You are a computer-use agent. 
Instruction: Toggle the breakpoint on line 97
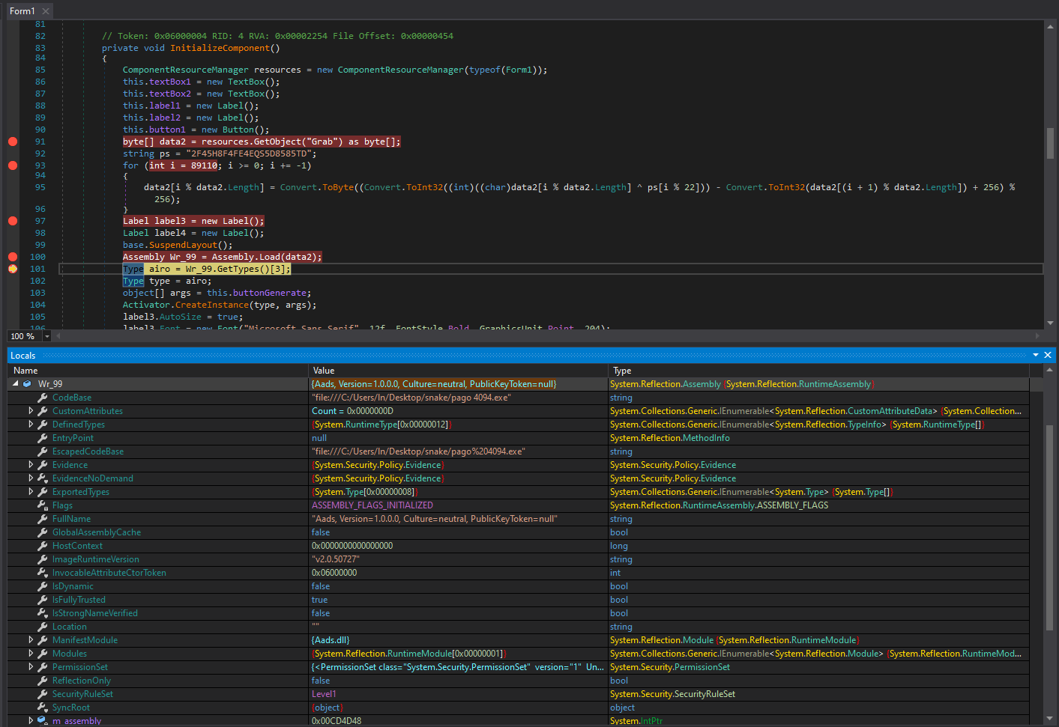pyautogui.click(x=13, y=221)
